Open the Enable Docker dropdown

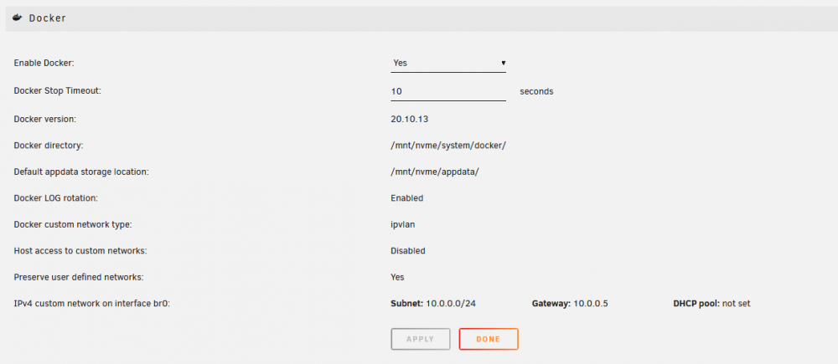coord(448,63)
